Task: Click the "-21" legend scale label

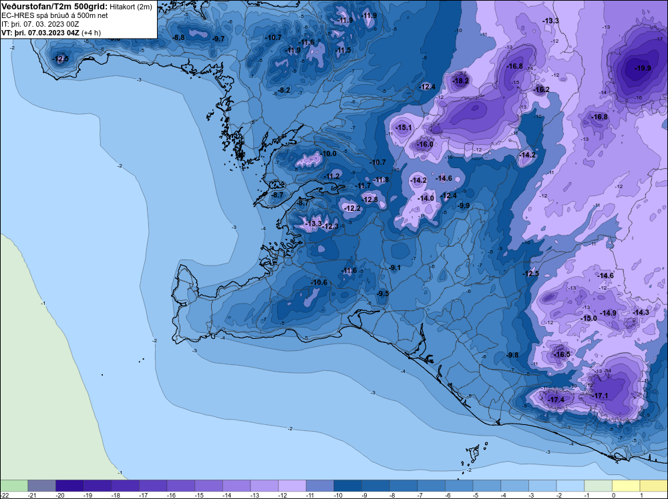Action: point(31,495)
